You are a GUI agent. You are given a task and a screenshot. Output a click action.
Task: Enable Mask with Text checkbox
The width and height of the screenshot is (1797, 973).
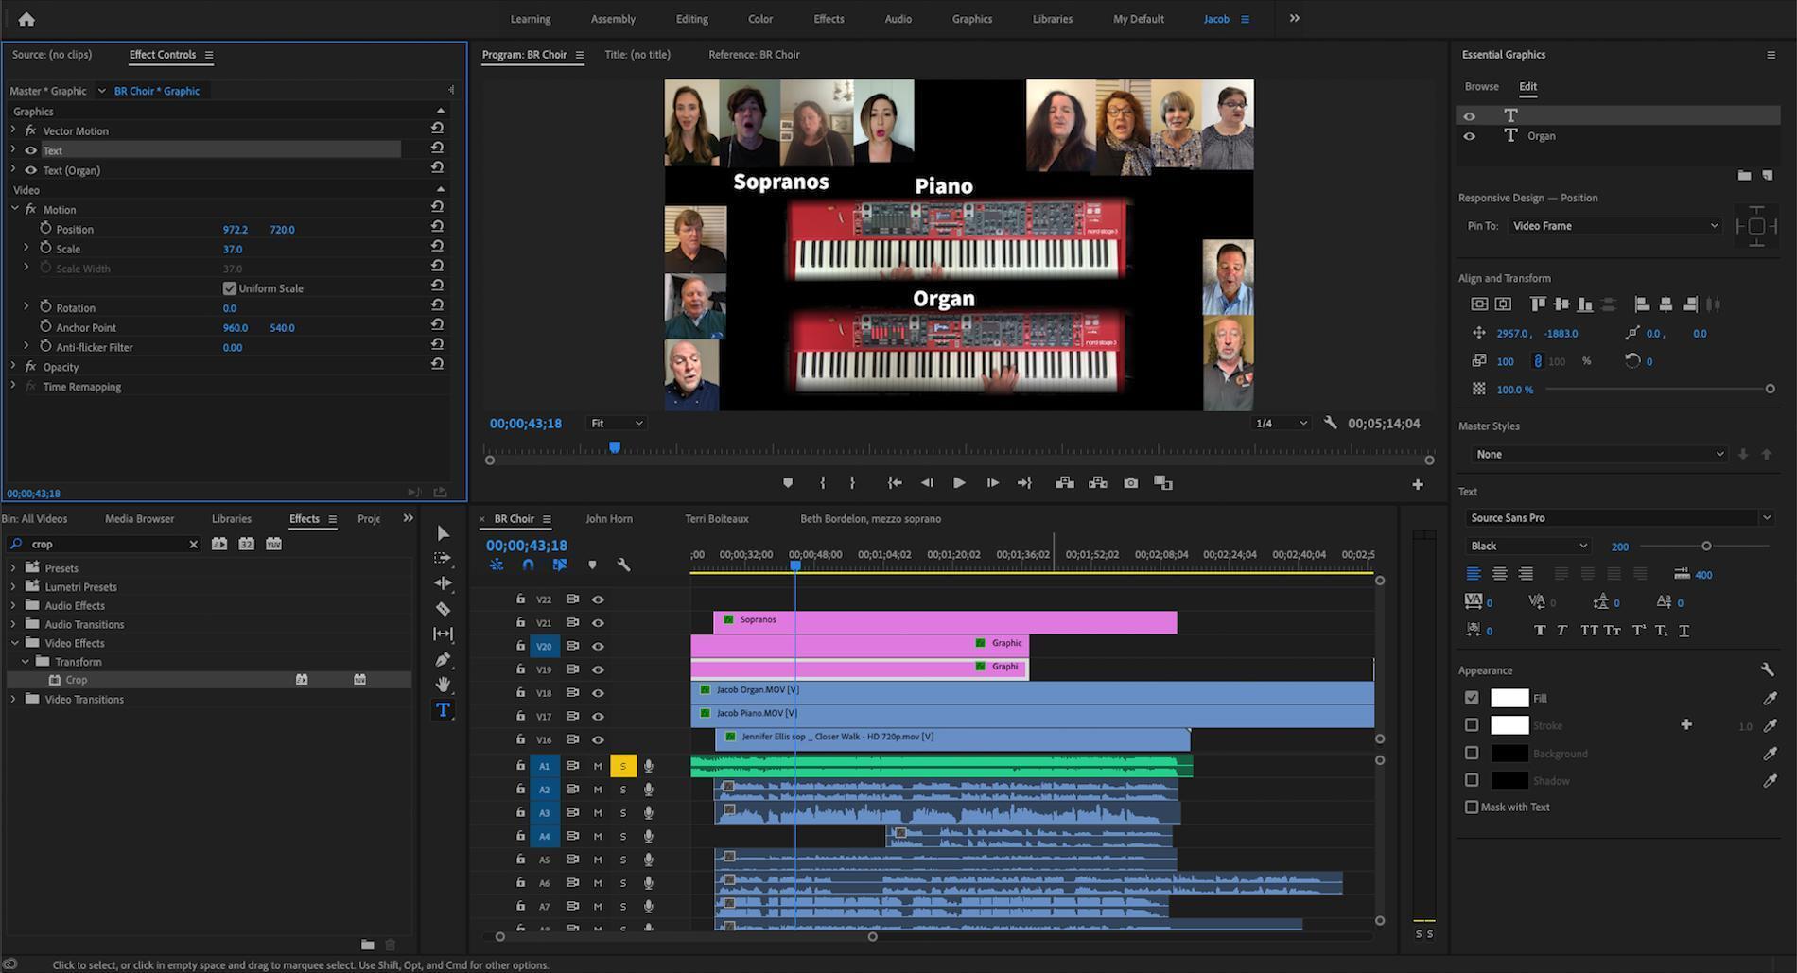click(1472, 808)
